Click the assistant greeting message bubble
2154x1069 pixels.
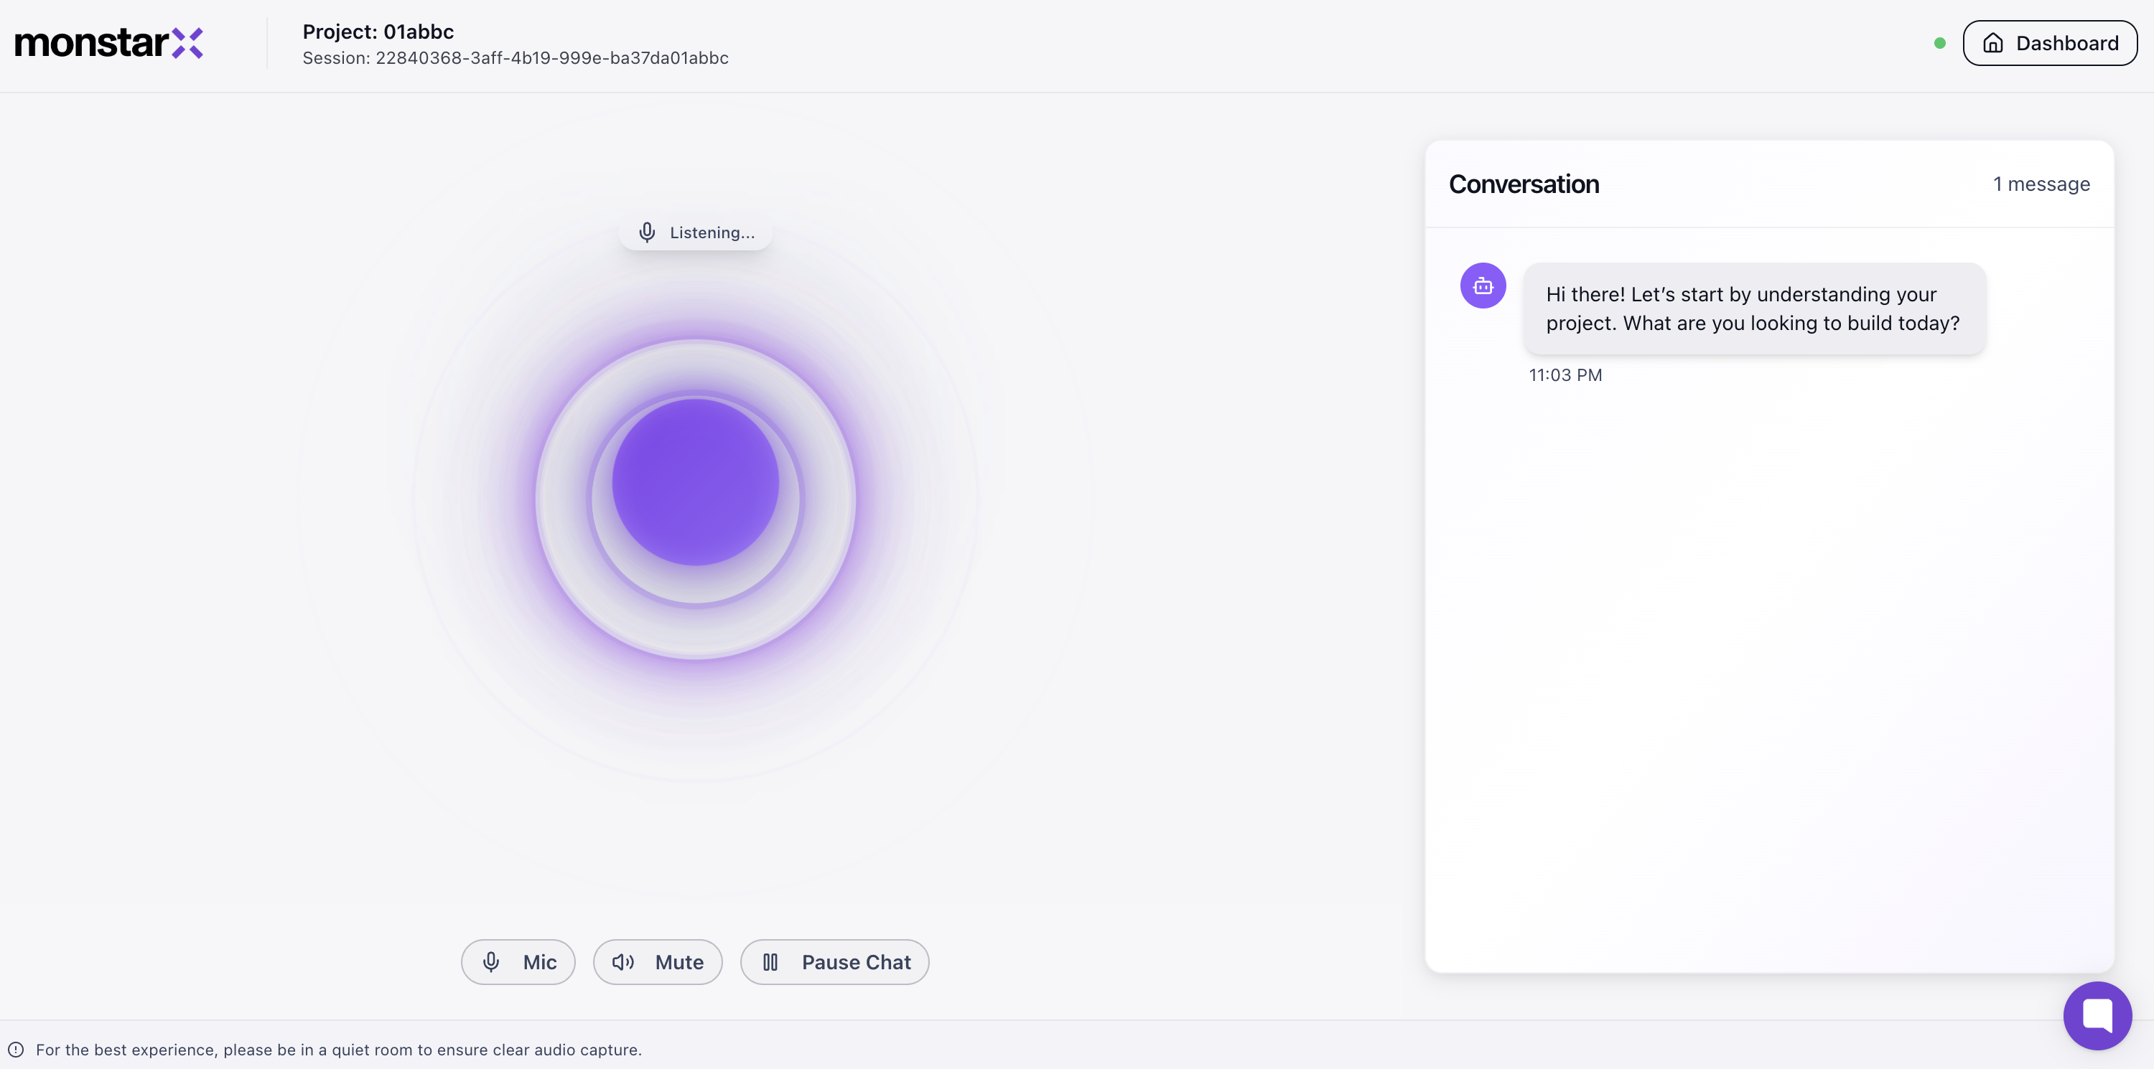click(1753, 309)
